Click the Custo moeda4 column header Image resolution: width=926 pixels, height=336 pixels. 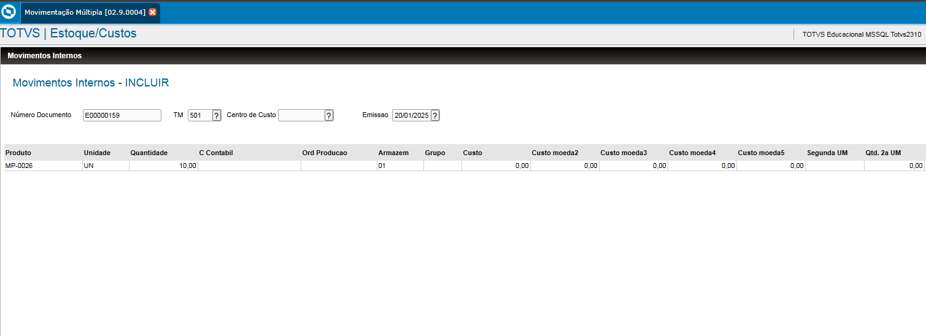tap(702, 153)
